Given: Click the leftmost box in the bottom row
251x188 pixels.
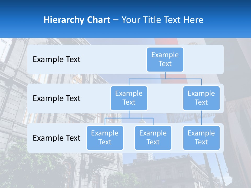Looking at the screenshot, I should point(105,138).
